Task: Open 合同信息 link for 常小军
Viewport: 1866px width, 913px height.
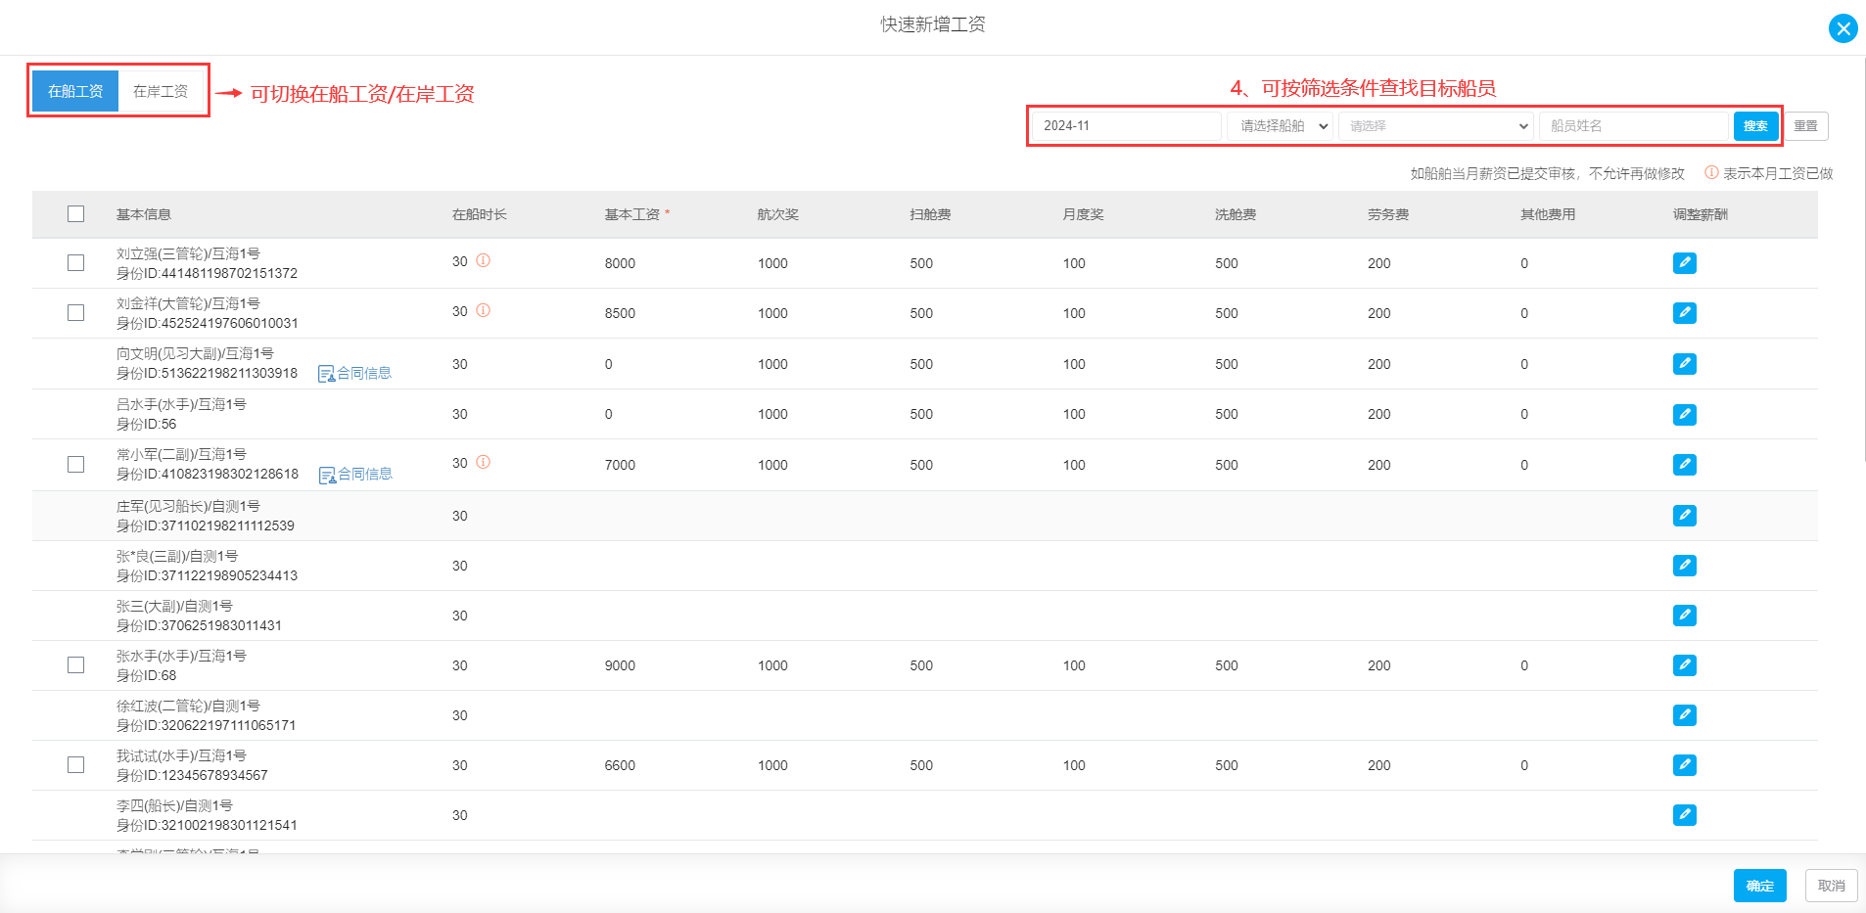Action: 355,474
